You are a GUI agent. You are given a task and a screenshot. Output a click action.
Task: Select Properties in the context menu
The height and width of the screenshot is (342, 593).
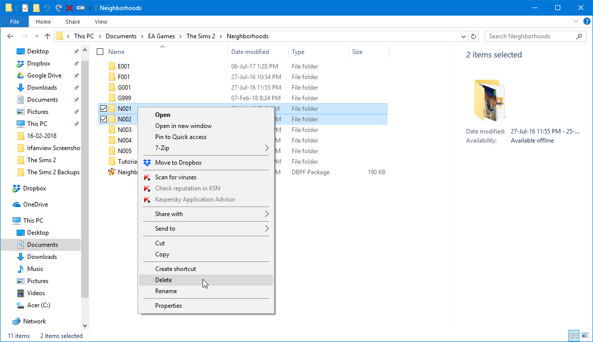[x=168, y=306]
